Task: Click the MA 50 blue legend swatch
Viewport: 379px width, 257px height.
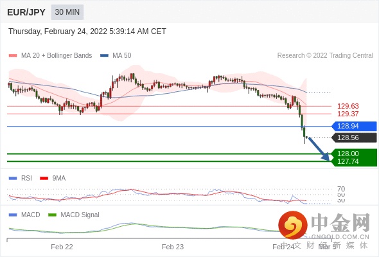Action: coord(104,56)
